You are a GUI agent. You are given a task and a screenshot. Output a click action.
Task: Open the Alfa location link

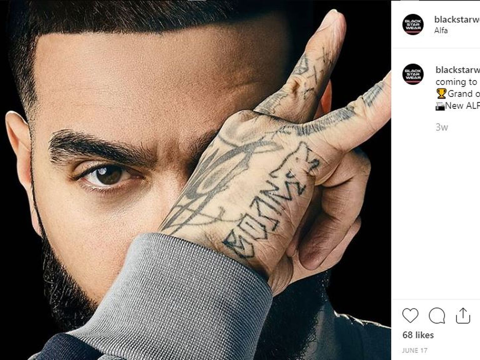coord(441,31)
